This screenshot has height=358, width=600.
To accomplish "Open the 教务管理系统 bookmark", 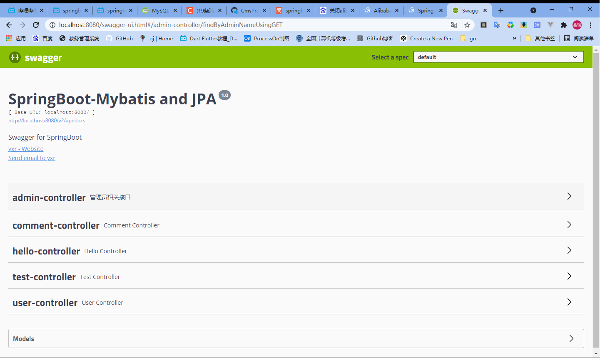I will [79, 38].
